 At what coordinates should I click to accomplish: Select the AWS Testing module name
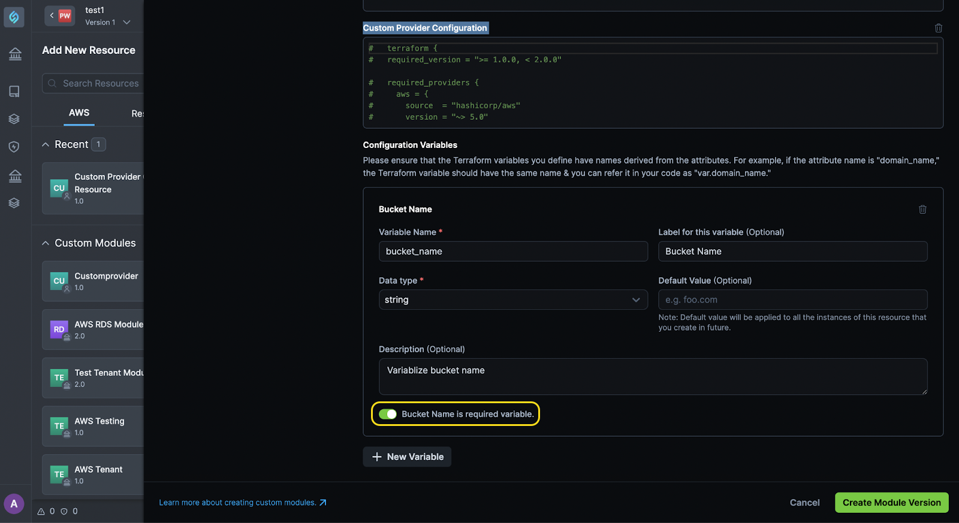pyautogui.click(x=99, y=421)
